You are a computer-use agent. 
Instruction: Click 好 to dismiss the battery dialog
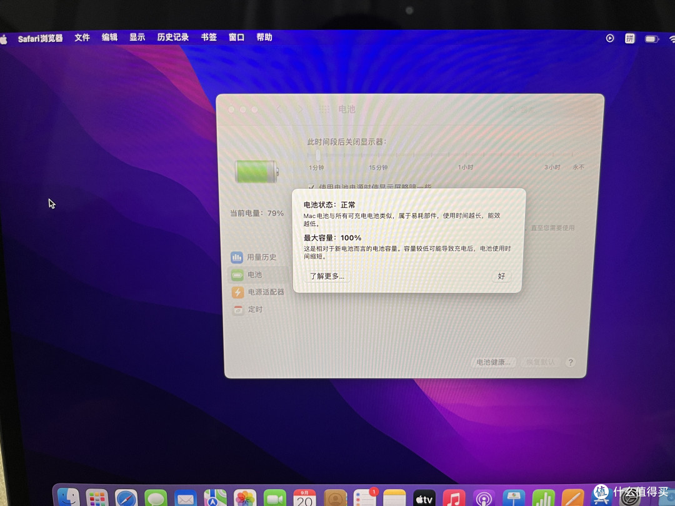[x=501, y=276]
